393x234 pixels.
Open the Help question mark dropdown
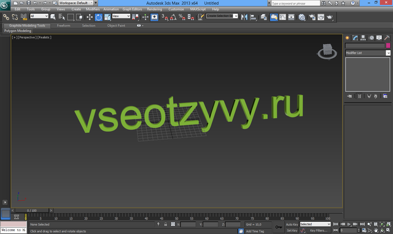(354, 3)
